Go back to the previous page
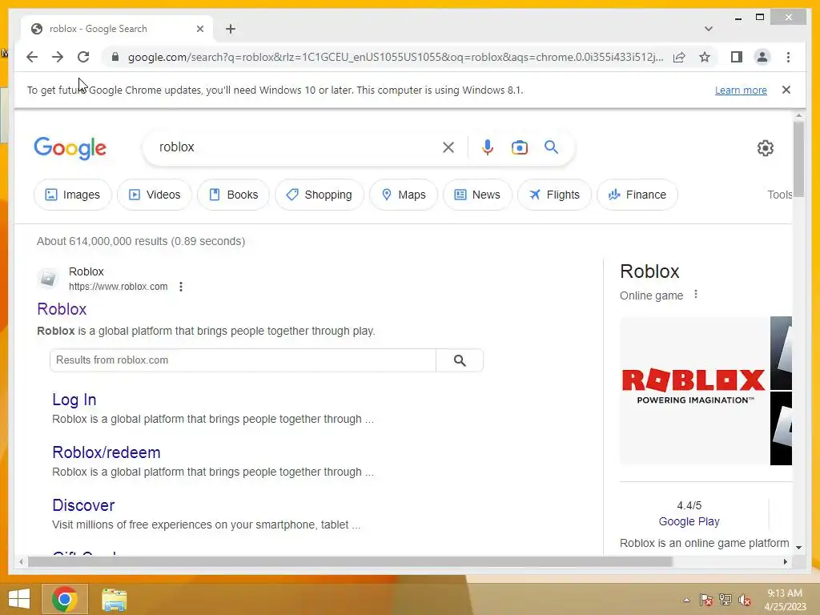This screenshot has height=615, width=820. (32, 57)
